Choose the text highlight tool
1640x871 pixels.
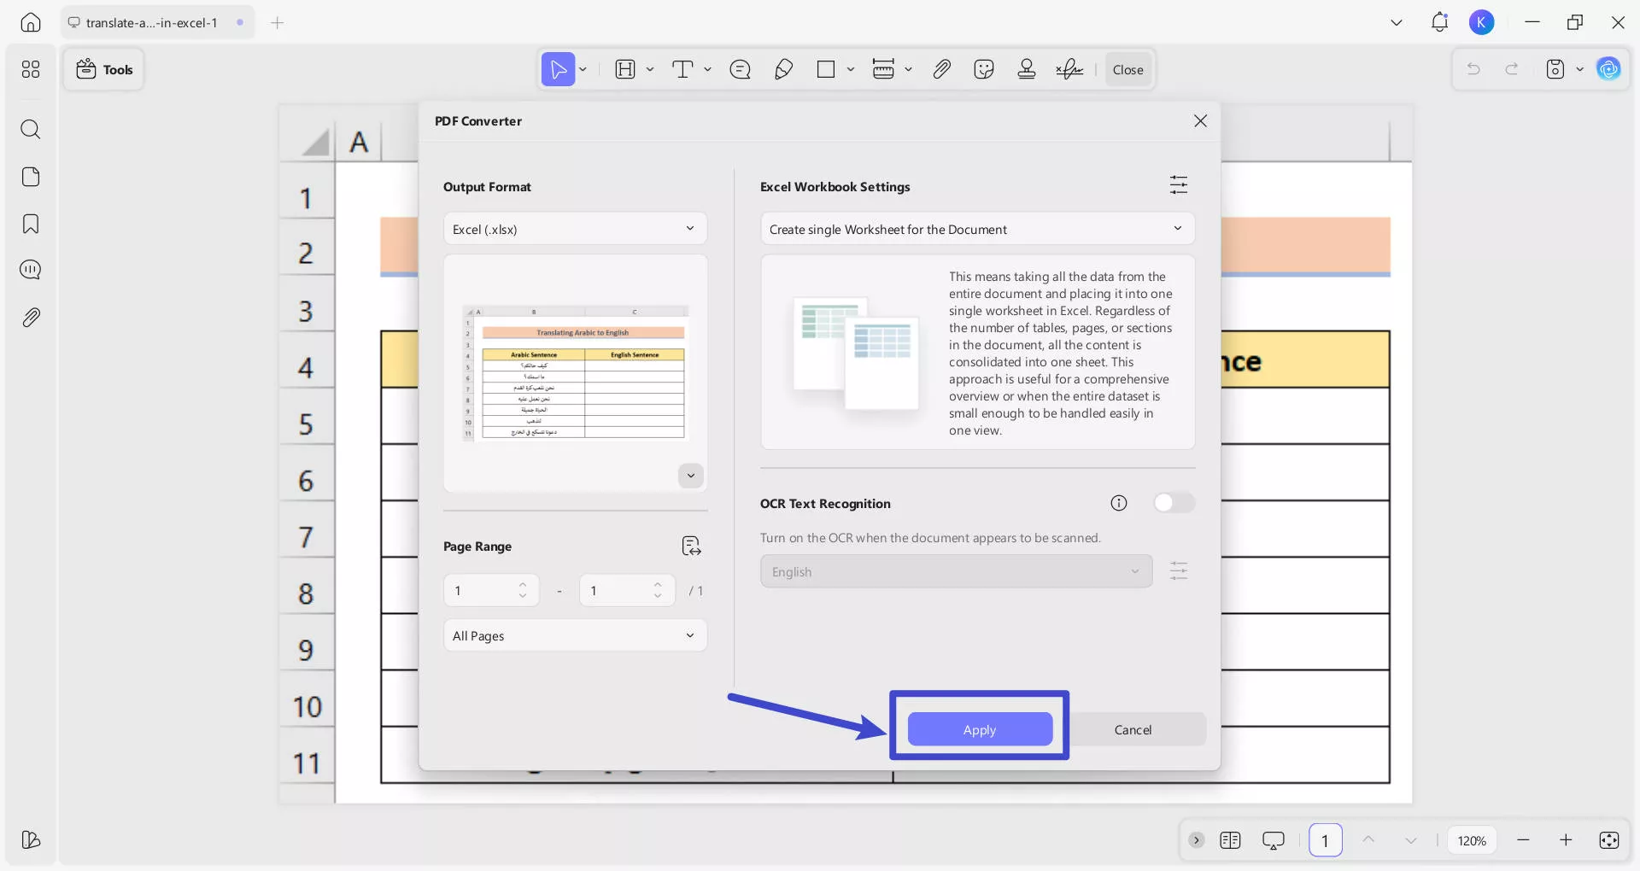(x=625, y=70)
